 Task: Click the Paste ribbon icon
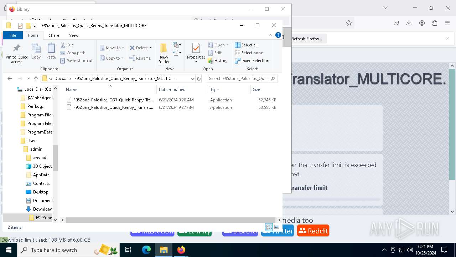(51, 51)
